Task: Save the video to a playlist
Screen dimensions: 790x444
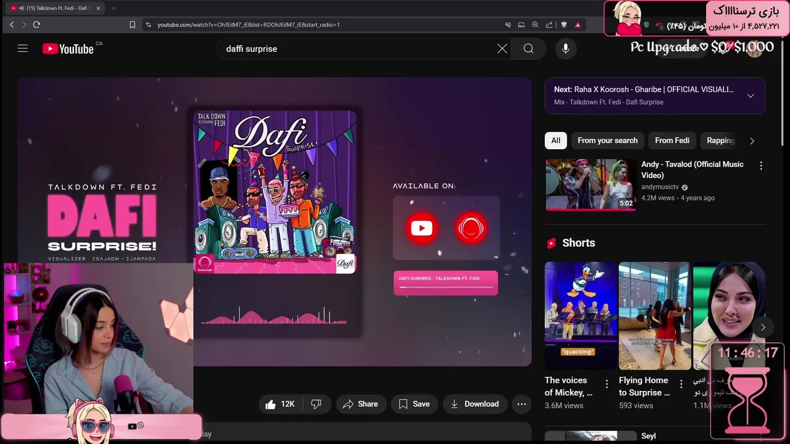Action: [x=414, y=404]
